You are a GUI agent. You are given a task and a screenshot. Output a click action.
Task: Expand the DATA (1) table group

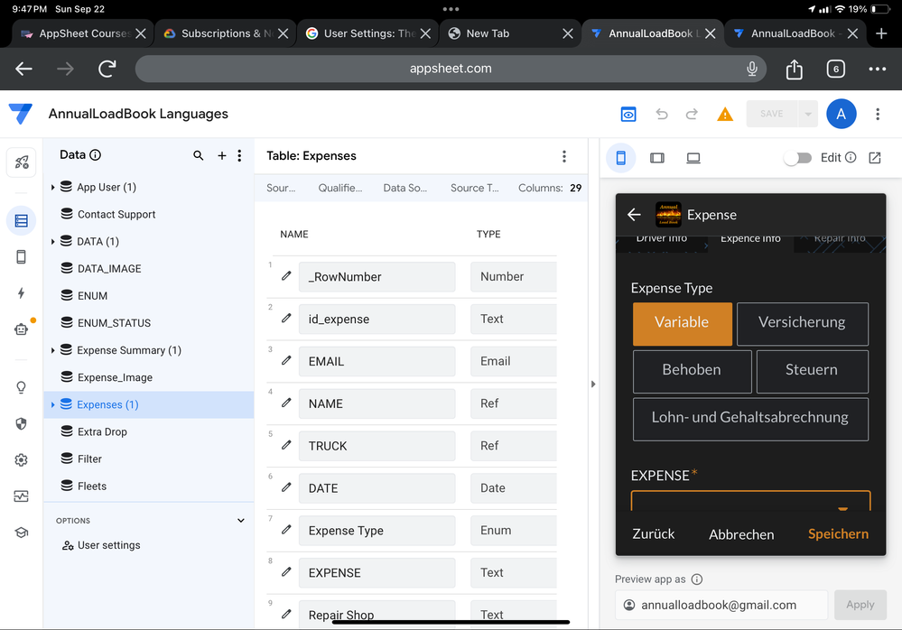pos(53,241)
